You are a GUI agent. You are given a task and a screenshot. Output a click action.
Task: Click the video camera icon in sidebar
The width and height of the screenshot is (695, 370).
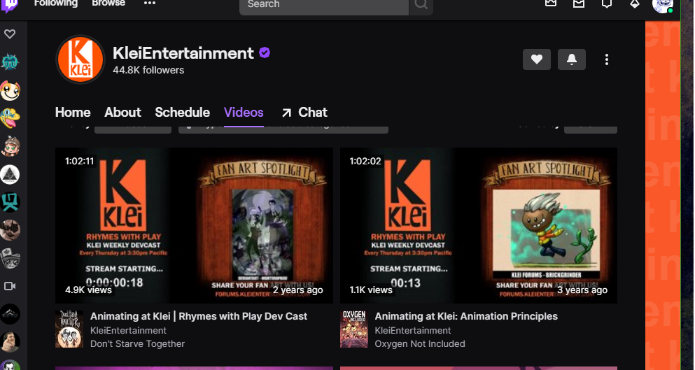coord(10,286)
